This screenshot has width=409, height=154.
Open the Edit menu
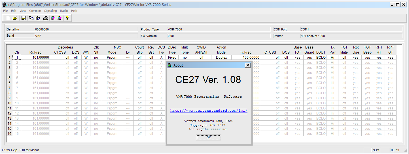click(14, 11)
